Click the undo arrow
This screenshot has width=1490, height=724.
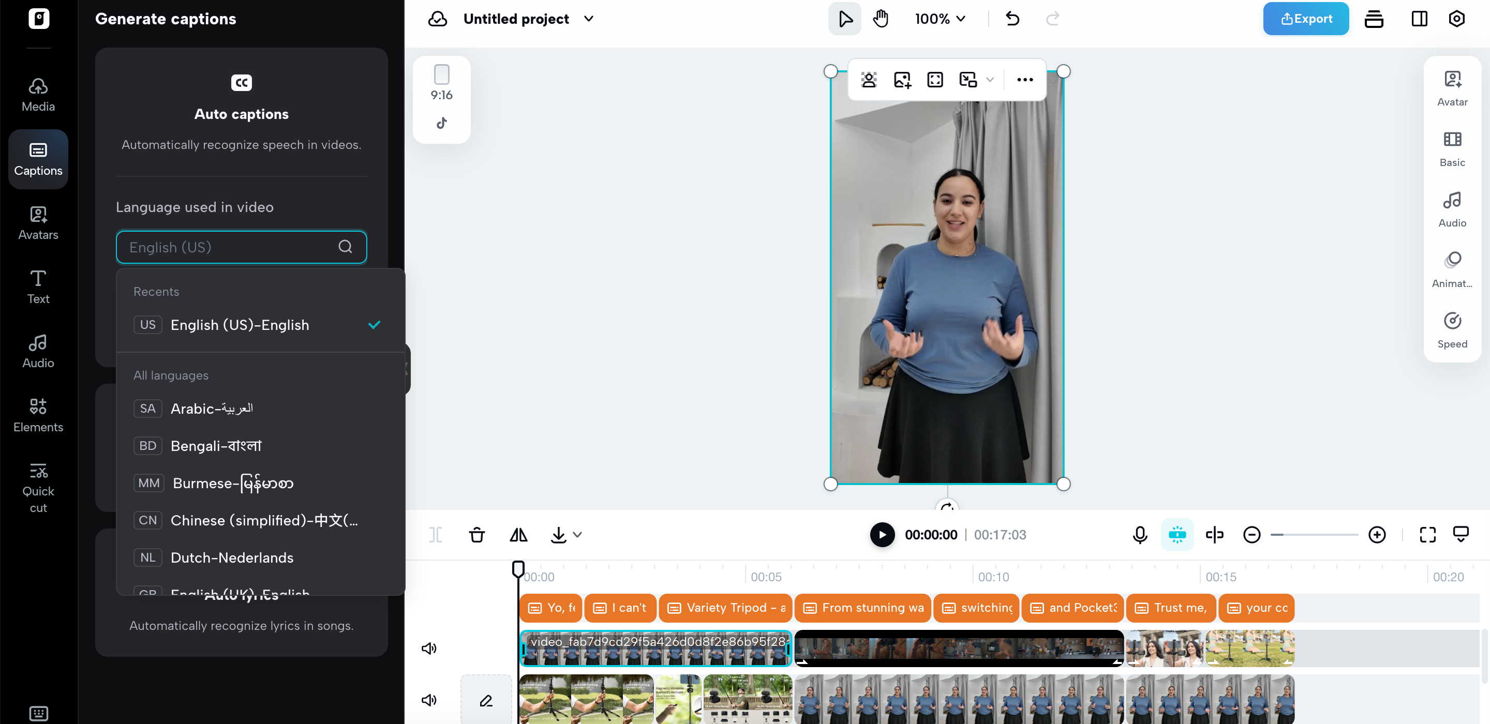click(1012, 19)
